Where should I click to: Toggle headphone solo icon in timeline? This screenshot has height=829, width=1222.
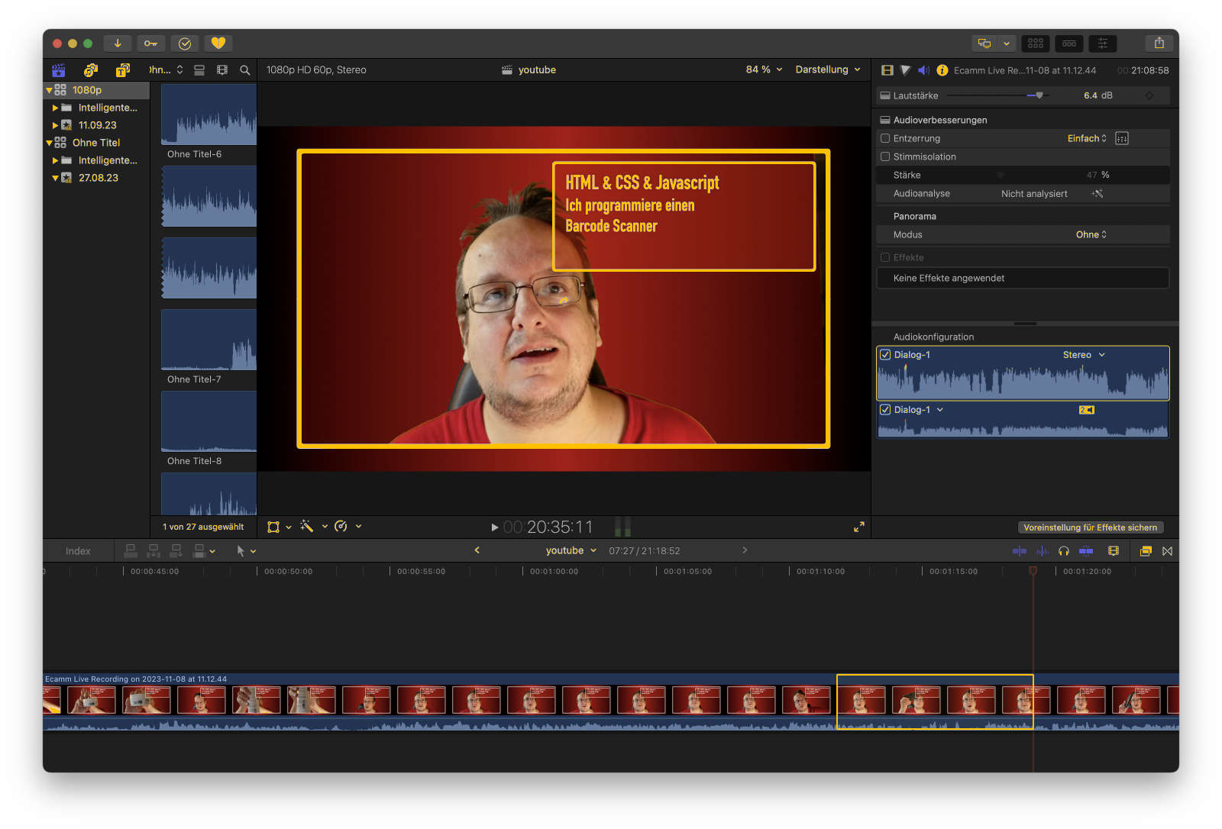click(x=1063, y=551)
